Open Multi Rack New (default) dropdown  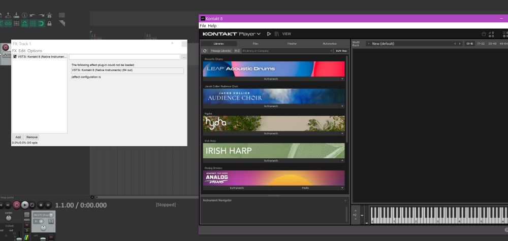point(369,44)
